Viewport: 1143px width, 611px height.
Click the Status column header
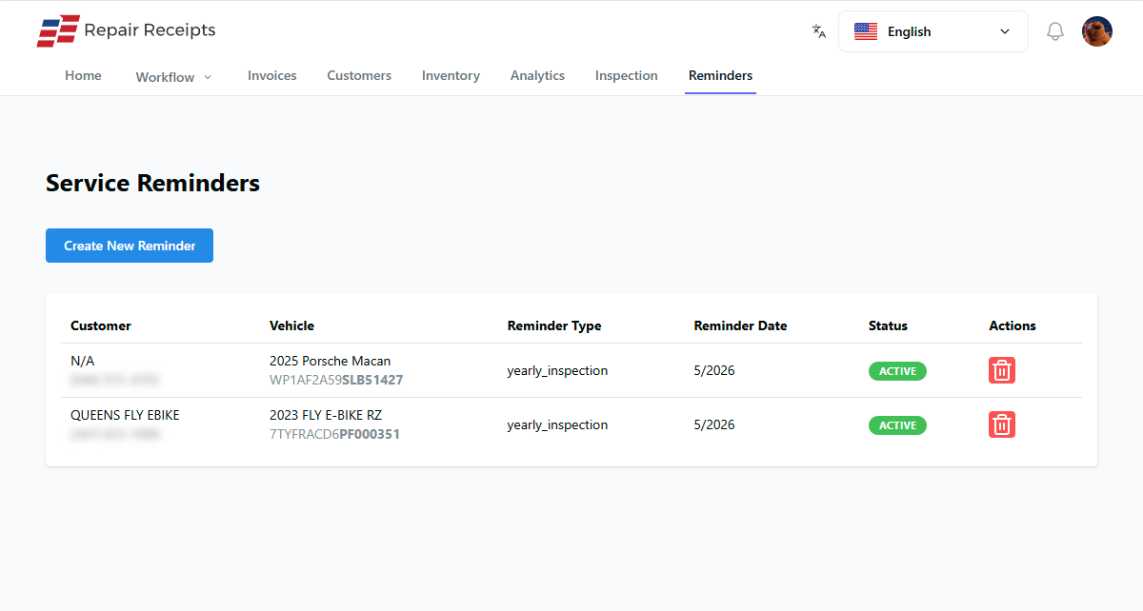pos(888,325)
